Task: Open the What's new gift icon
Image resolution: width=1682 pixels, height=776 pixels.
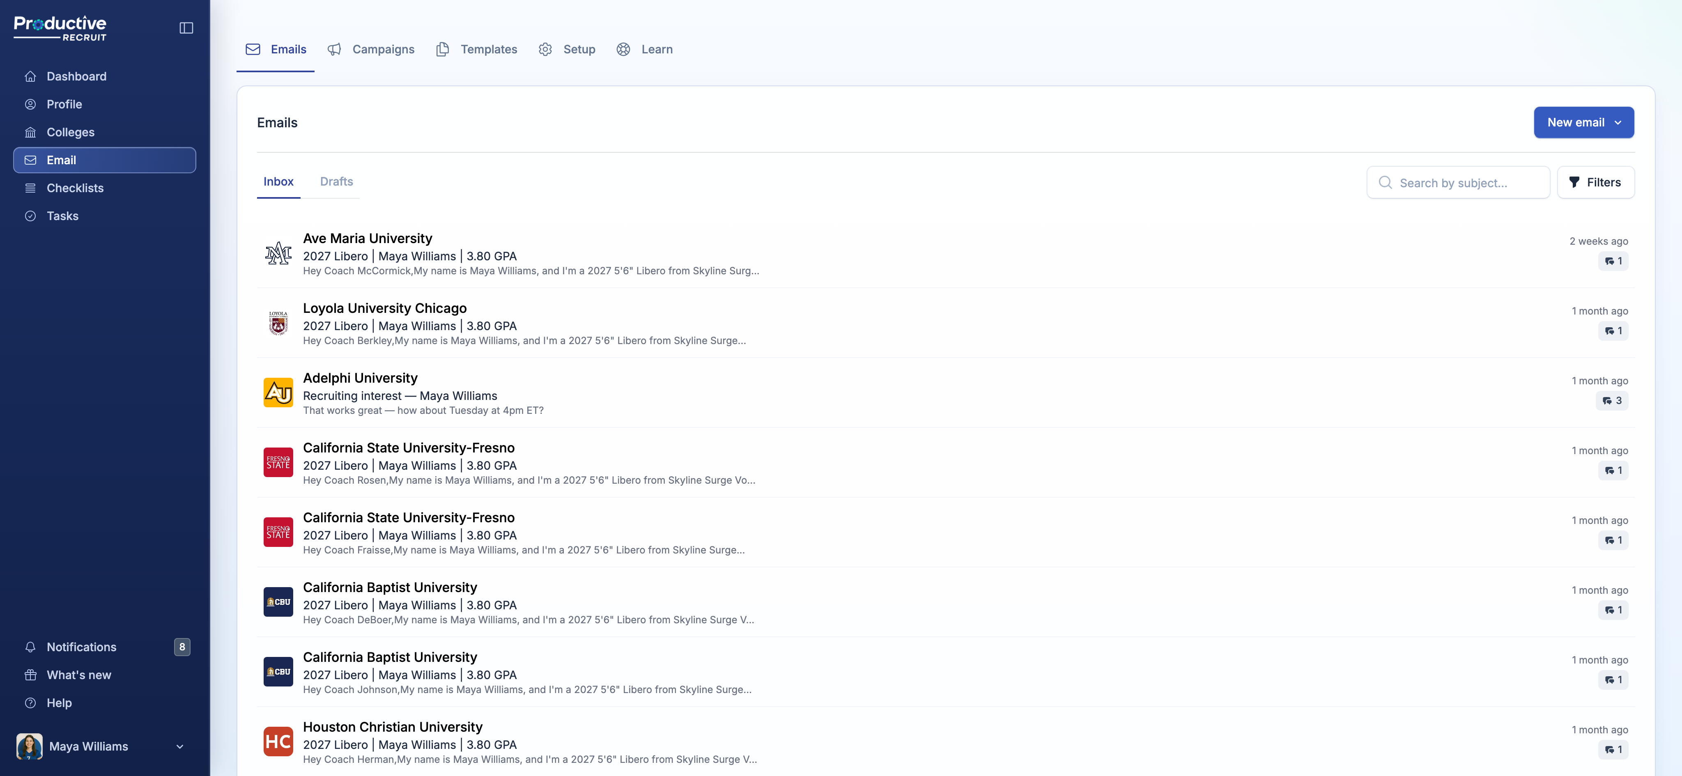Action: click(x=30, y=675)
